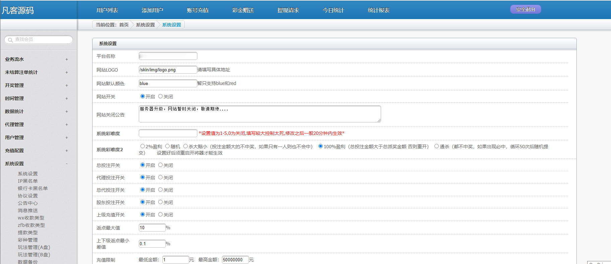Viewport: 611px width, 264px height.
Task: Select 关闭 for 股东投注开关
Action: (160, 202)
